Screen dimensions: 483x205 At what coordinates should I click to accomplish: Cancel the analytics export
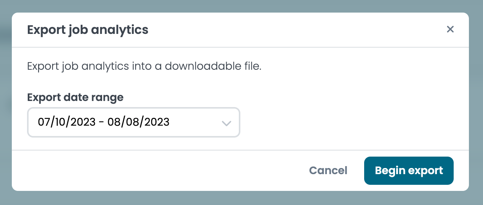click(328, 170)
